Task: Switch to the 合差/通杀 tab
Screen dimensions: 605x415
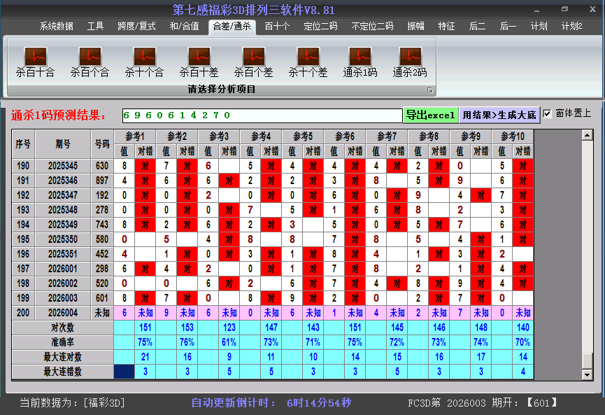Action: click(x=232, y=27)
